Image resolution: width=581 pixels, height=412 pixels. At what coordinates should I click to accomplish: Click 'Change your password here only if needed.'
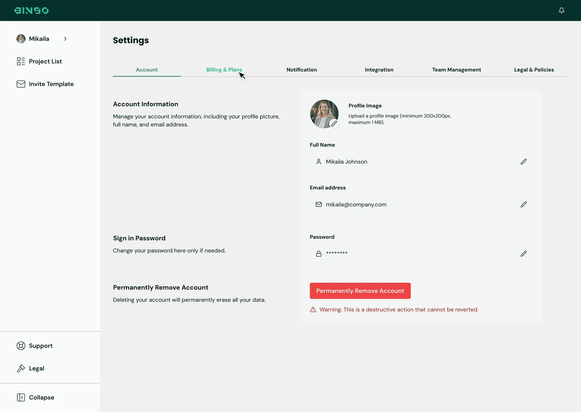click(x=169, y=250)
